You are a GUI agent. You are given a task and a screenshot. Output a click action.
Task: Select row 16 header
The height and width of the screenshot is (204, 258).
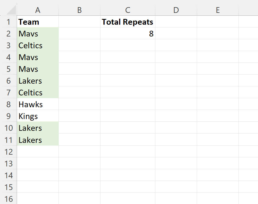pos(9,199)
